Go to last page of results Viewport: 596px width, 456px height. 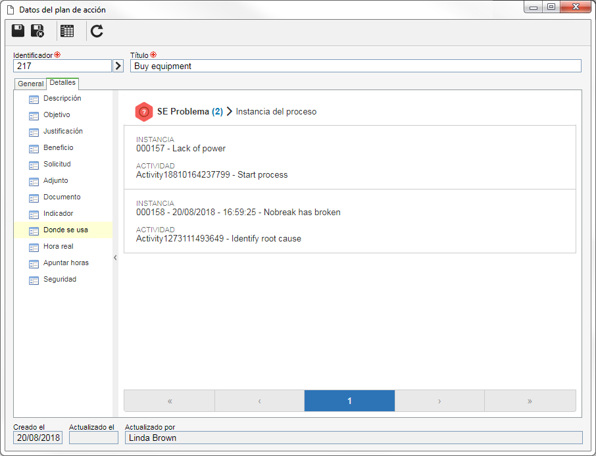(x=530, y=401)
